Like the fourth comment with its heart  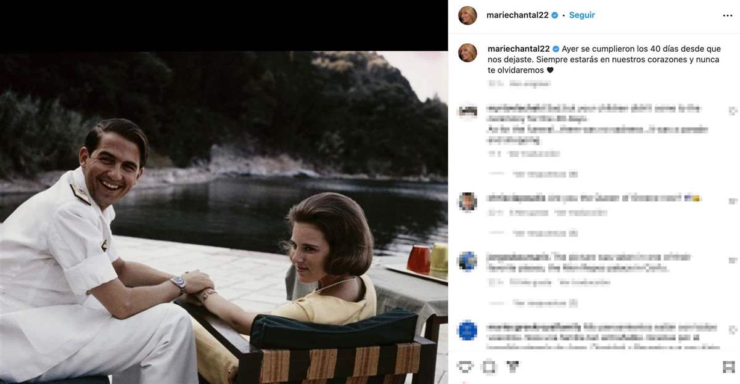[732, 329]
